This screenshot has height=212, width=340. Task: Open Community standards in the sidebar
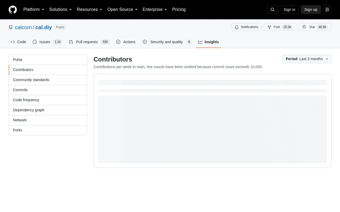[x=48, y=80]
